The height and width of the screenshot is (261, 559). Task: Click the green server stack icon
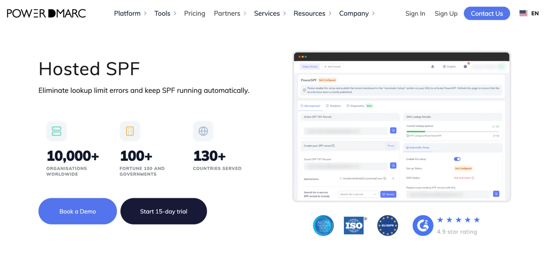56,131
